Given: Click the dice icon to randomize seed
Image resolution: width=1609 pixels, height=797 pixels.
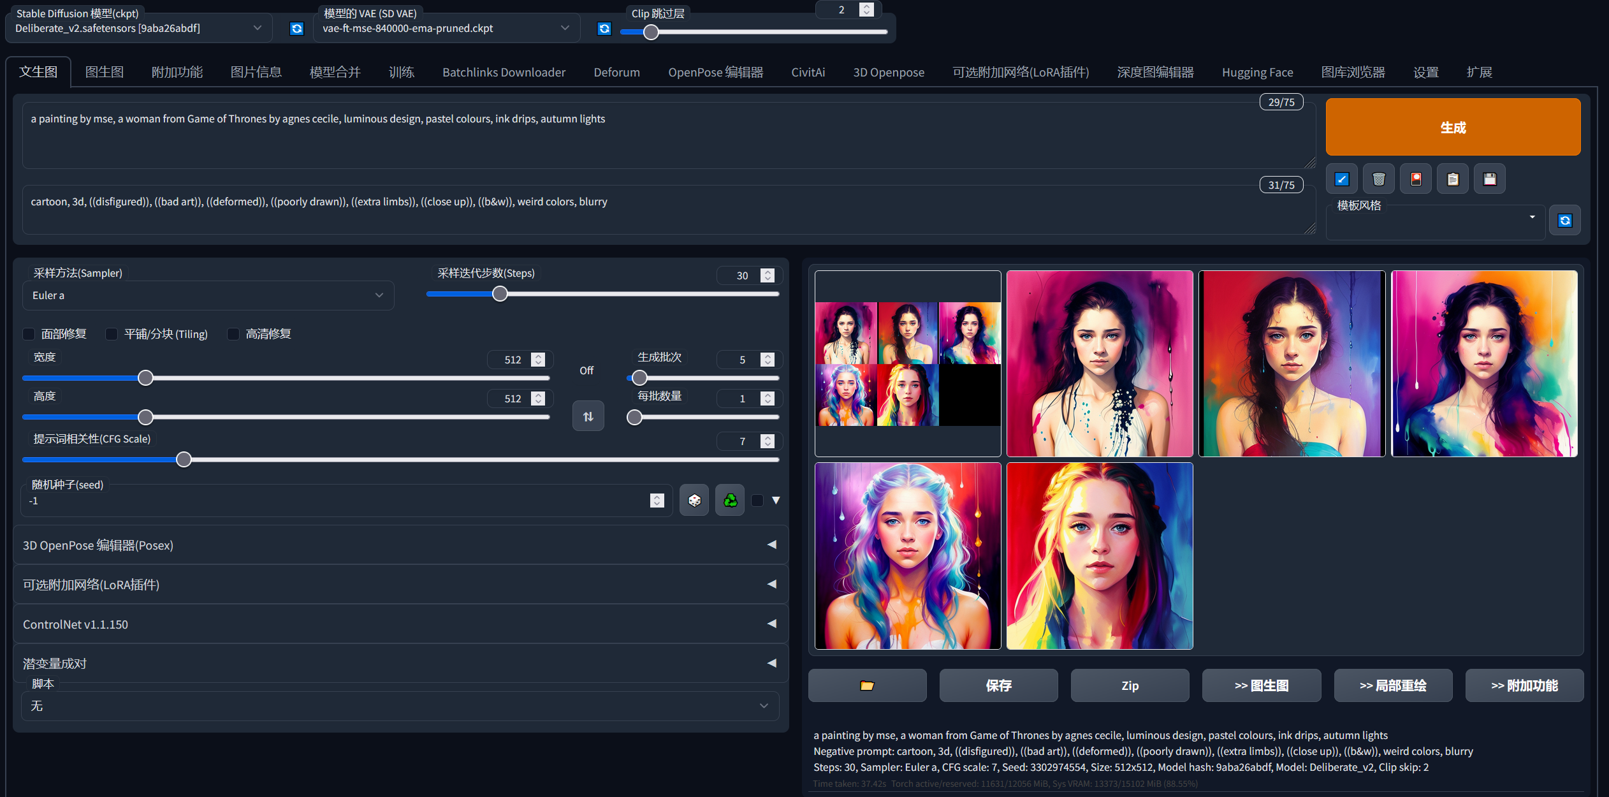Looking at the screenshot, I should 694,501.
